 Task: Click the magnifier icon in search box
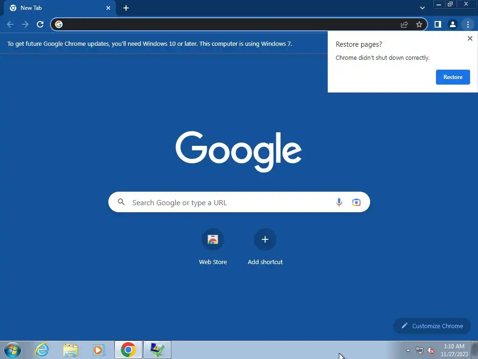pos(121,202)
